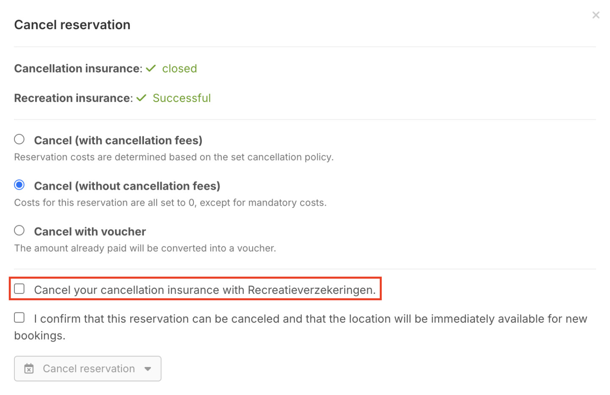Expand the Cancel reservation dropdown arrow
The width and height of the screenshot is (610, 395).
point(148,369)
